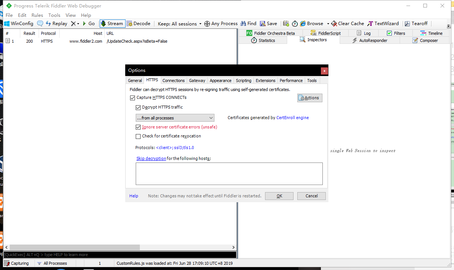Uncheck Capture HTTPS CONNECTs

pos(132,98)
